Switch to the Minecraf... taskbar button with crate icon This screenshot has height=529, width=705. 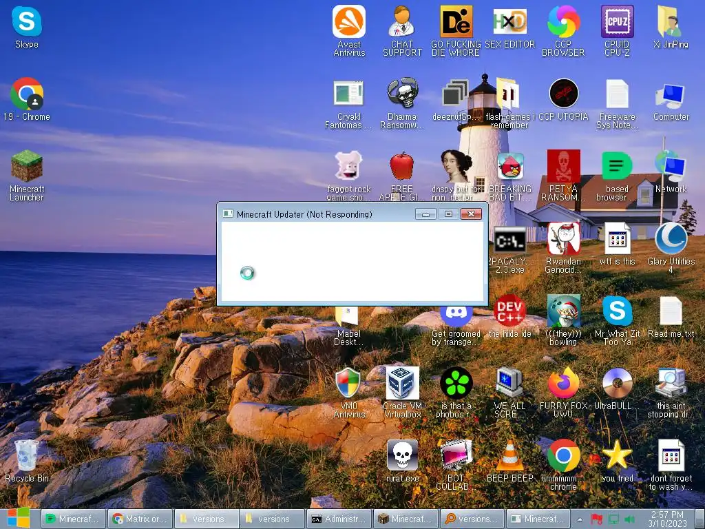[406, 519]
